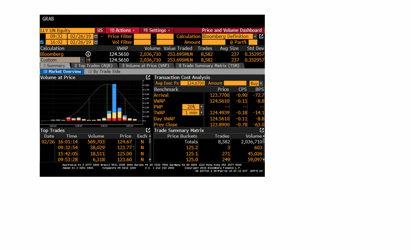This screenshot has width=411, height=250.
Task: Pop out Calculation definition at top right
Action: pos(261,36)
